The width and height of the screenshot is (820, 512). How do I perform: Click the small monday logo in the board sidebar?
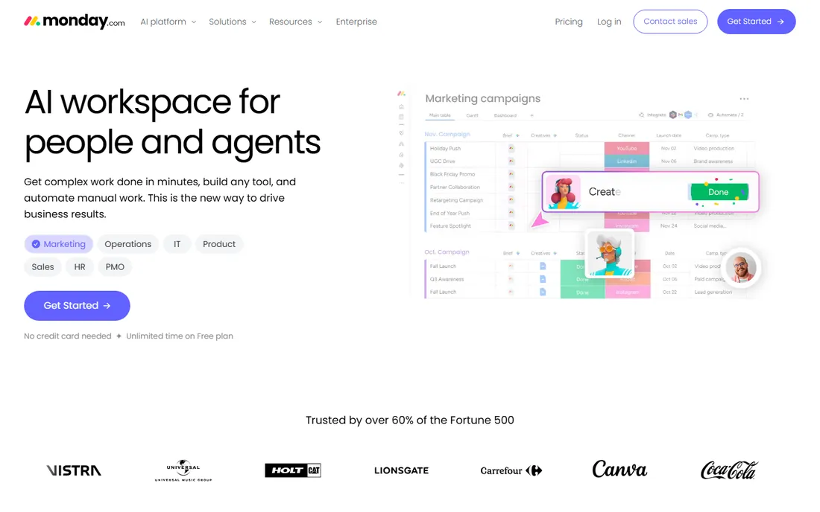tap(401, 94)
